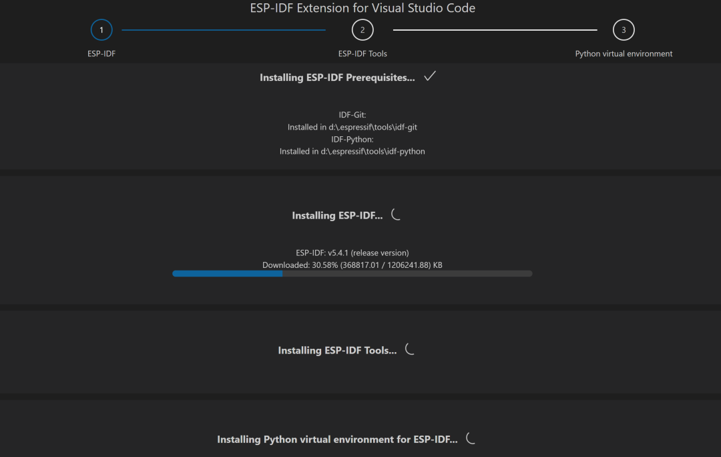Image resolution: width=721 pixels, height=457 pixels.
Task: Click the ESP-IDF download progress bar
Action: [352, 273]
